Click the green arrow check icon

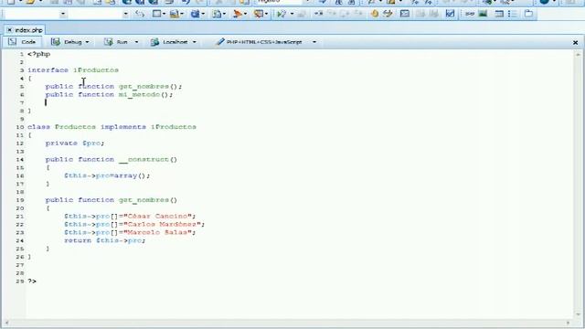[282, 14]
